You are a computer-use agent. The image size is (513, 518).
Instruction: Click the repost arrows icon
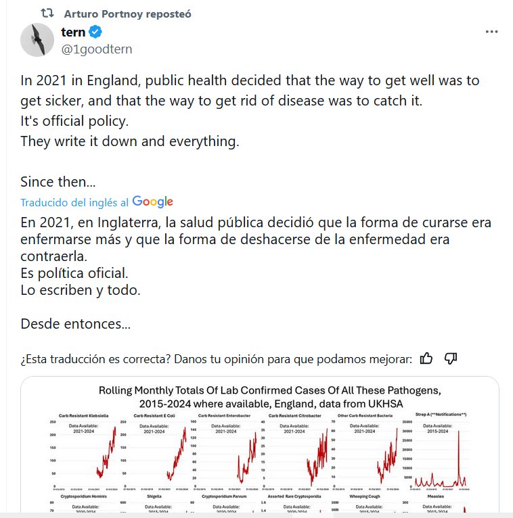point(47,14)
